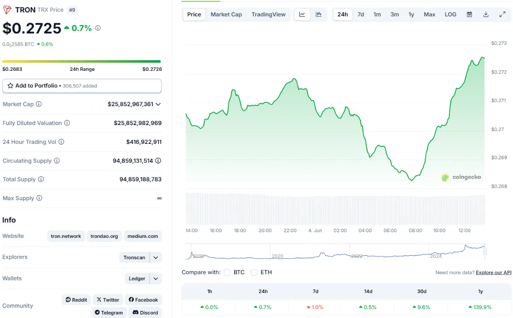Expand chart to fullscreen icon
The width and height of the screenshot is (513, 318).
coord(502,15)
